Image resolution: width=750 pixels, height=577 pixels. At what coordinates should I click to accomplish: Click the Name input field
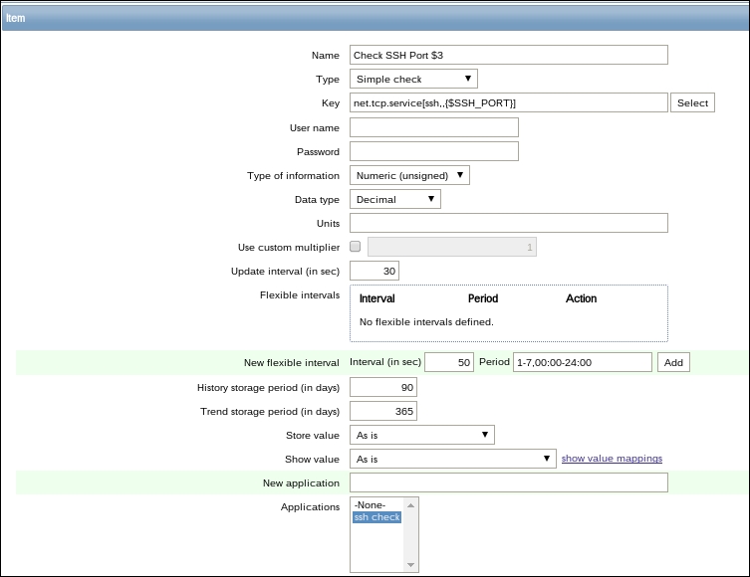pos(508,56)
